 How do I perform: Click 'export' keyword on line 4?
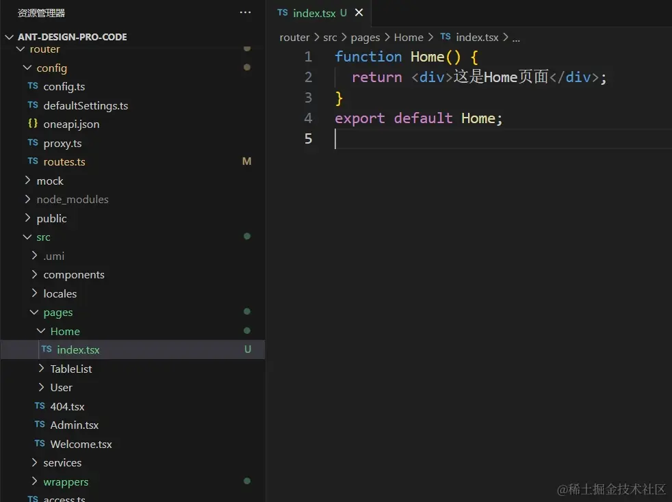click(x=359, y=118)
